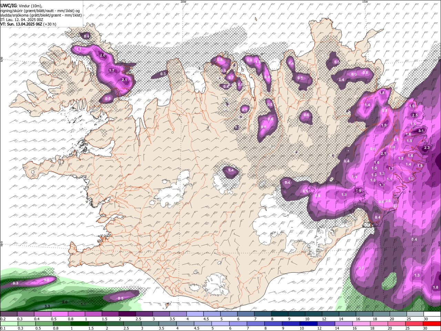Click the UWC/IG title text
The width and height of the screenshot is (441, 331).
[8, 6]
